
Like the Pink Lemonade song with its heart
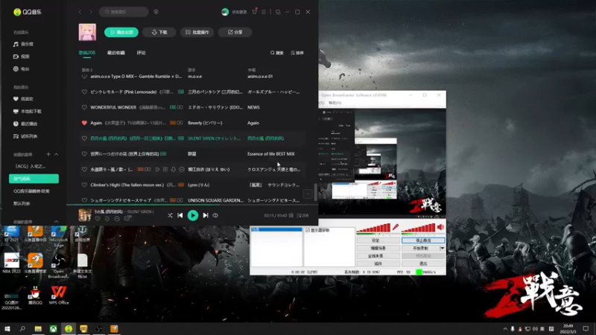coord(84,92)
